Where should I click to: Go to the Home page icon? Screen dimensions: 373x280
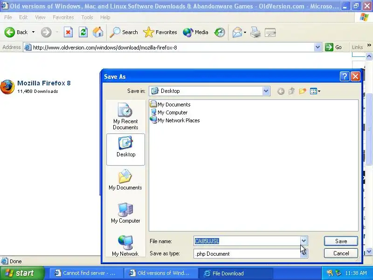click(x=98, y=32)
